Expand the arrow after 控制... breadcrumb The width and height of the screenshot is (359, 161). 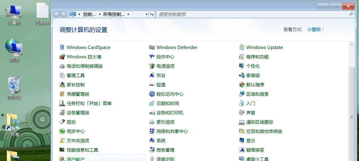(100, 14)
